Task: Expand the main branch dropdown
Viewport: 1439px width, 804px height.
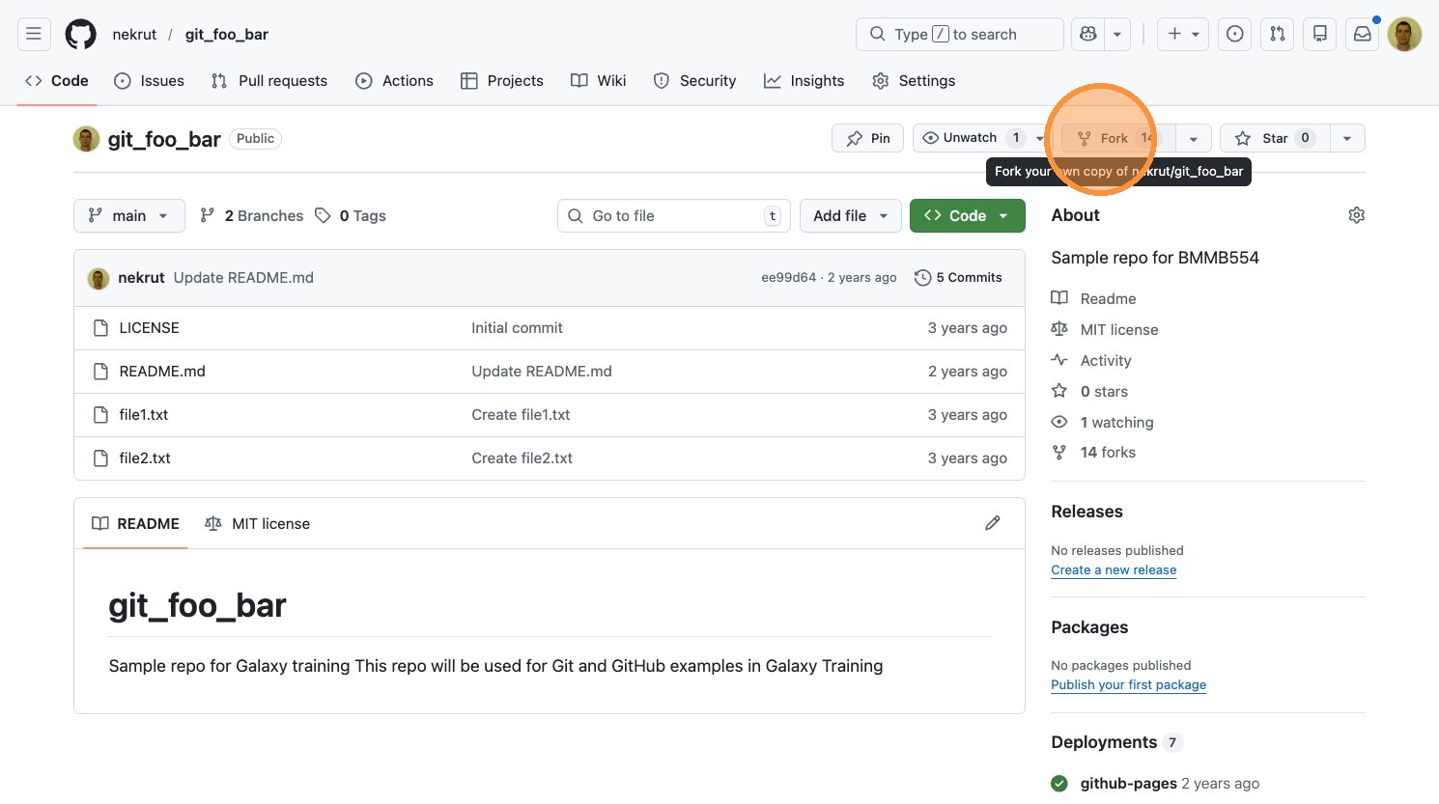Action: coord(128,216)
